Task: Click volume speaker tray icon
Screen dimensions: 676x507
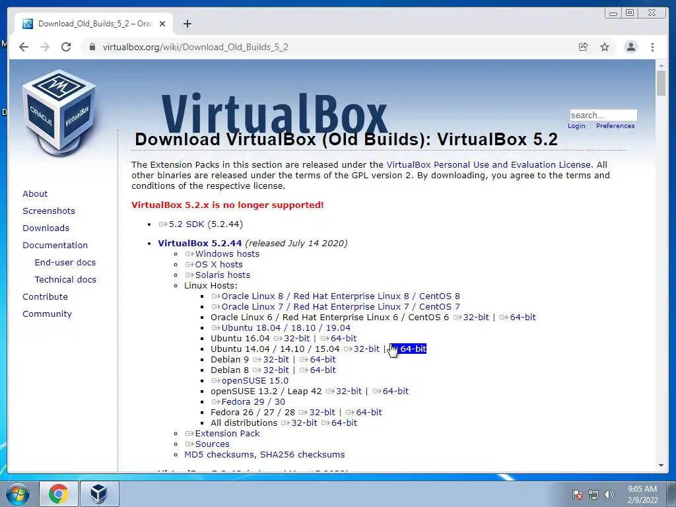Action: tap(609, 494)
